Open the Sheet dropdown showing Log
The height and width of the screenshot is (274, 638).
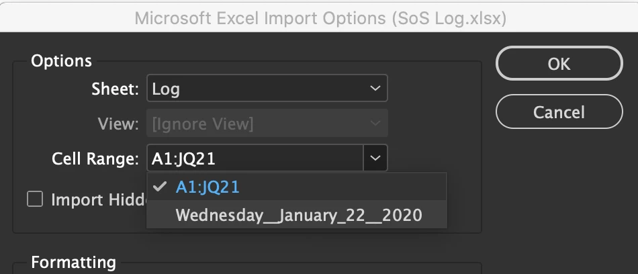pyautogui.click(x=266, y=89)
